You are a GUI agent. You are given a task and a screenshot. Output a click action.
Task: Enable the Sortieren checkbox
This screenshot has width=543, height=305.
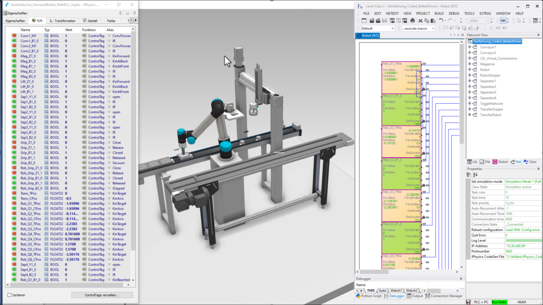9,295
